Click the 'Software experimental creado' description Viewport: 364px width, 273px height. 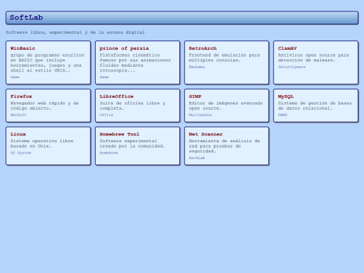coord(132,144)
